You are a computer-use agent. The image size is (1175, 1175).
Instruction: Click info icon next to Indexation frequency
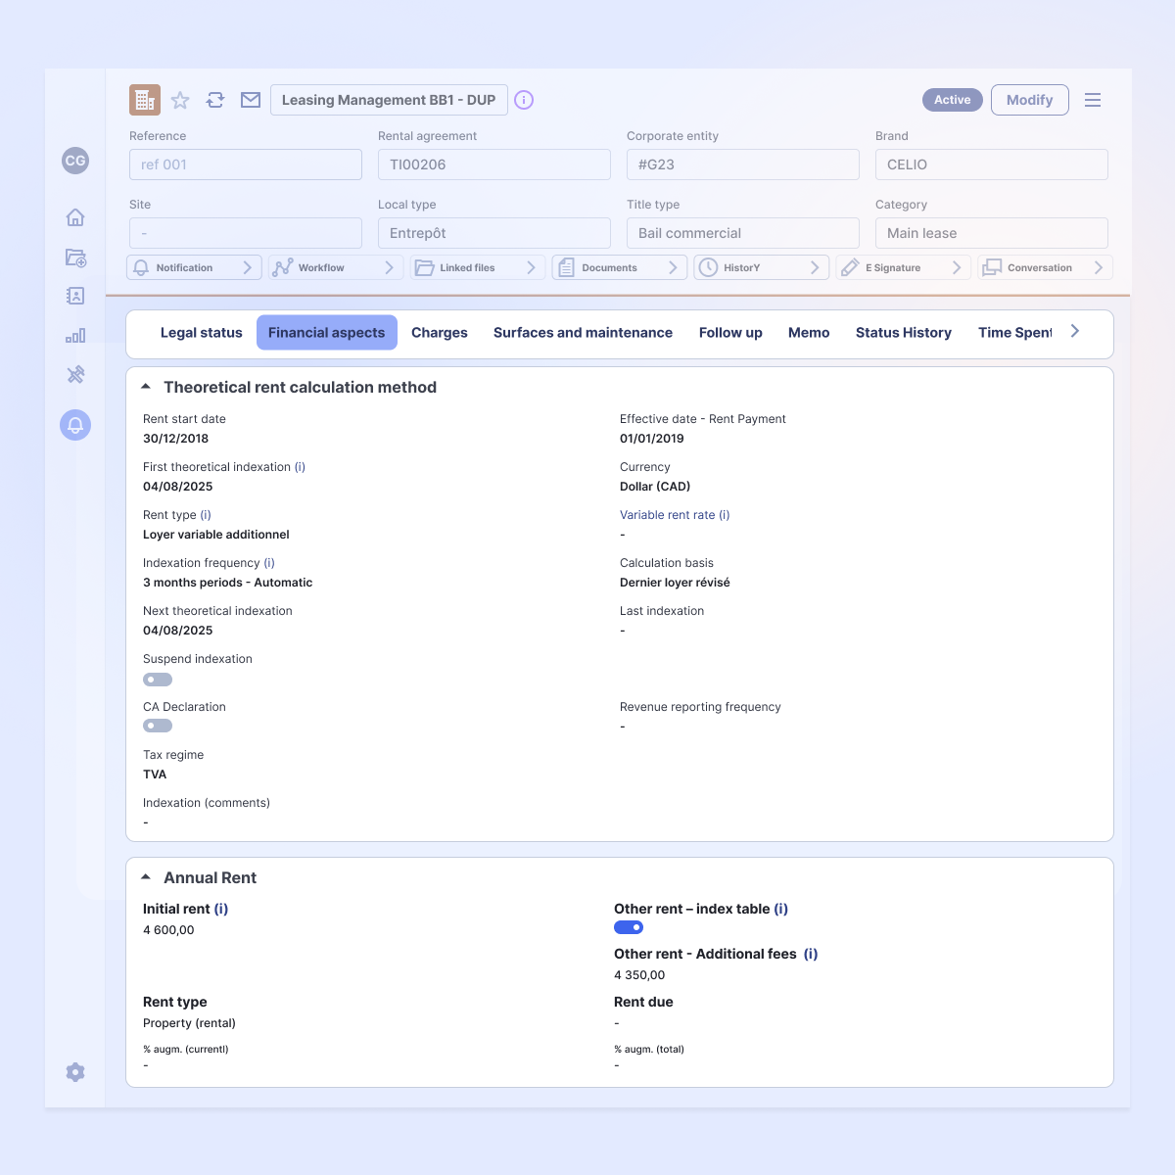269,563
